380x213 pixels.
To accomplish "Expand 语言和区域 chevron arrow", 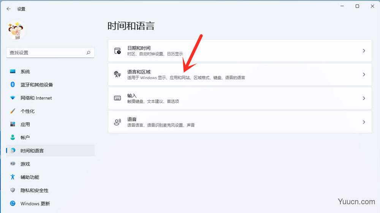I will 364,74.
